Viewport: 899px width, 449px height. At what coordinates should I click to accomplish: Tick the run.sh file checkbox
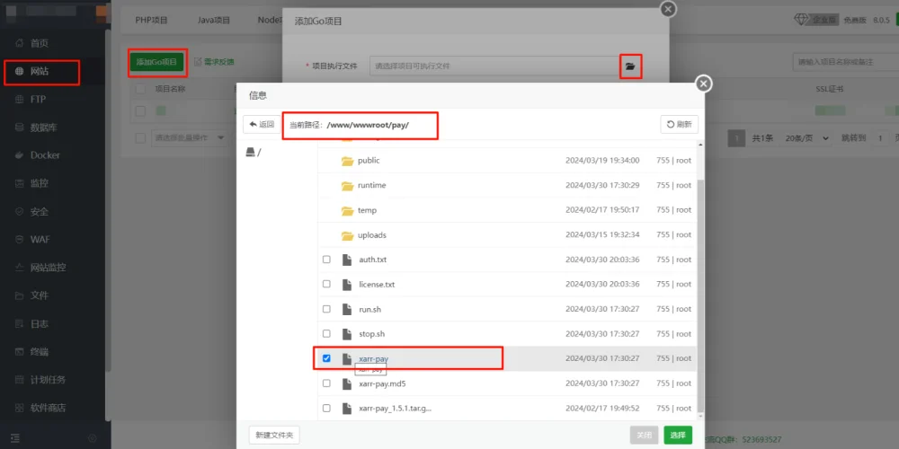326,309
